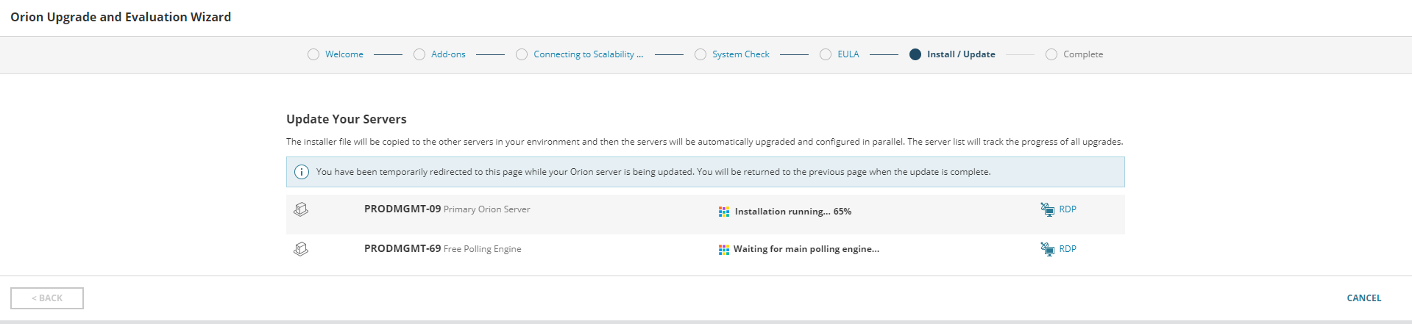Image resolution: width=1412 pixels, height=324 pixels.
Task: Click the info icon in the redirect notice
Action: (x=302, y=172)
